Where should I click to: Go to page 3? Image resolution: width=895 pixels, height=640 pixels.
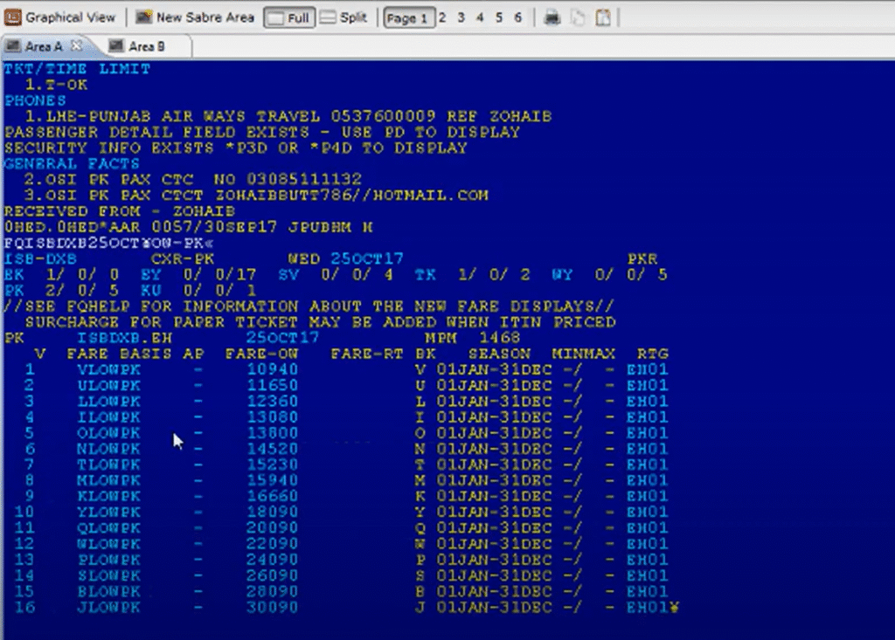461,17
